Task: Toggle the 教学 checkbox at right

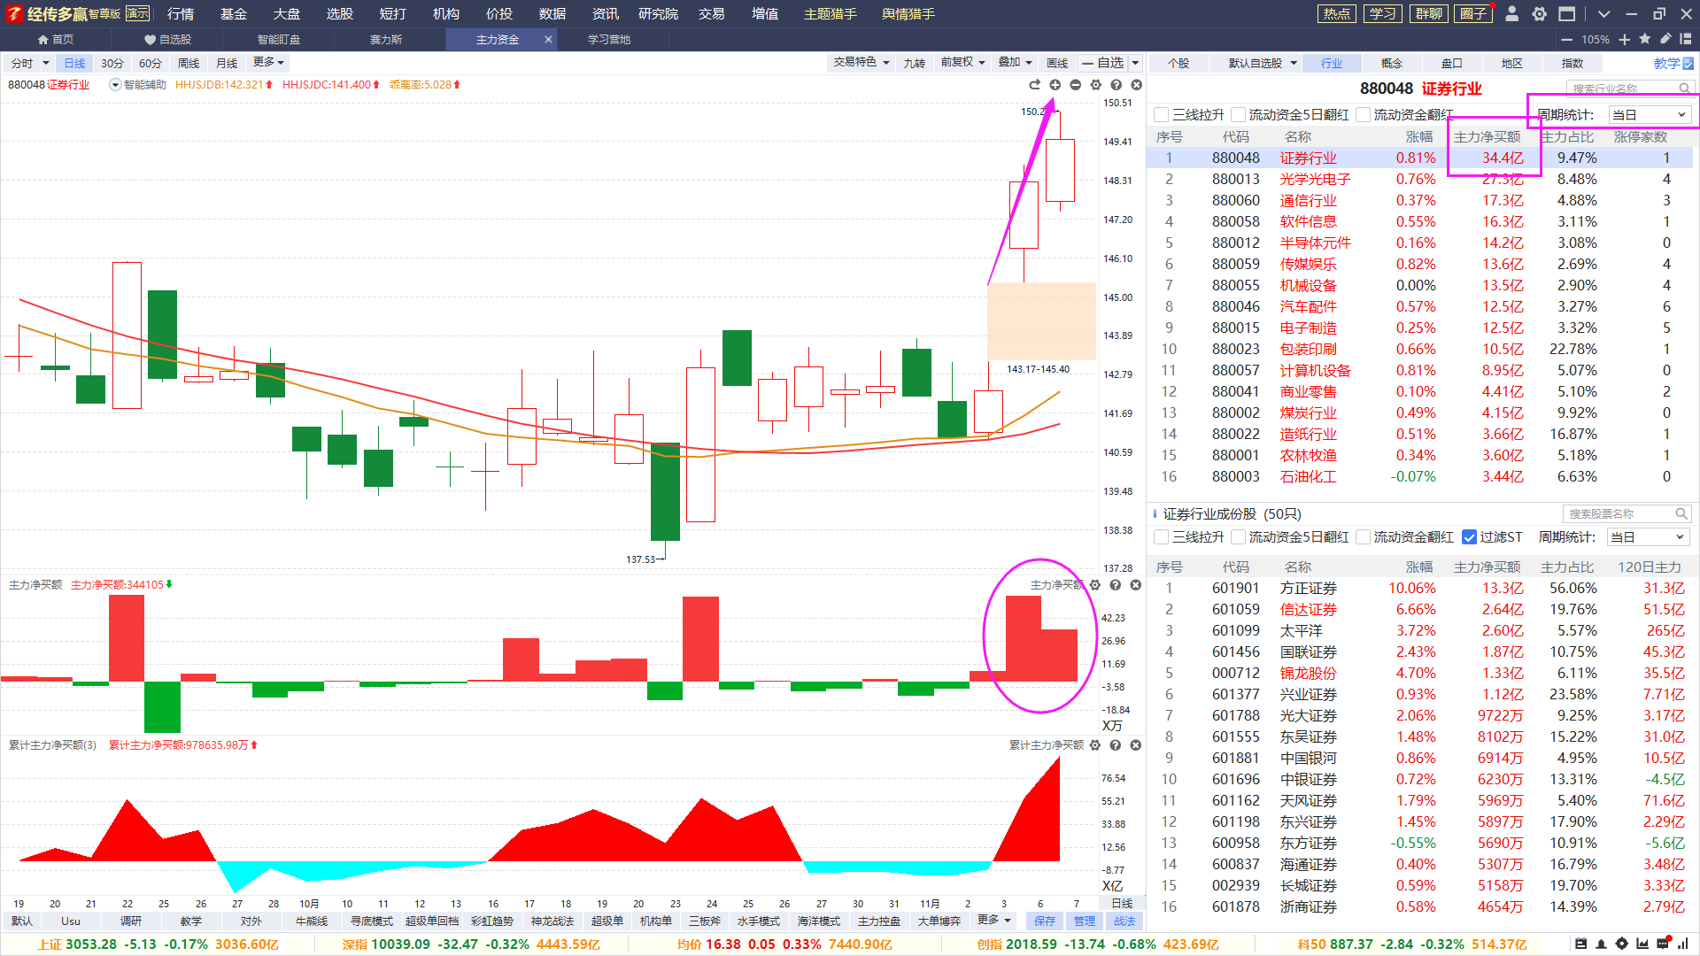Action: [1688, 64]
